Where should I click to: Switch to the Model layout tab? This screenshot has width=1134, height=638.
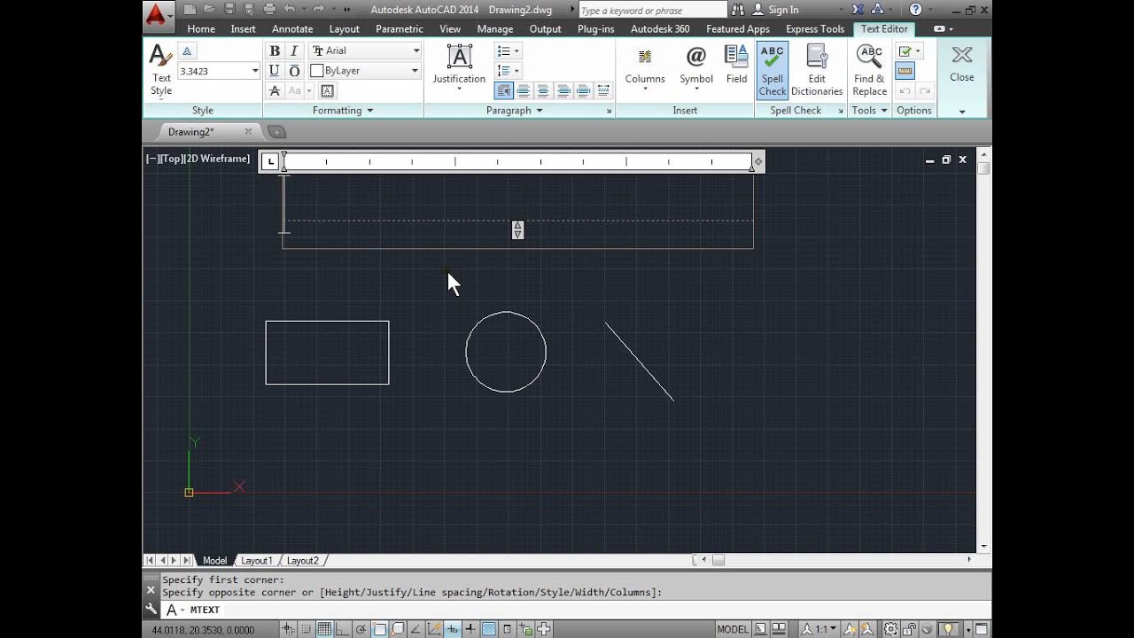pos(214,561)
